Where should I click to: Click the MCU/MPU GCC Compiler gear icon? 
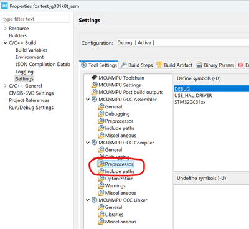(95, 143)
